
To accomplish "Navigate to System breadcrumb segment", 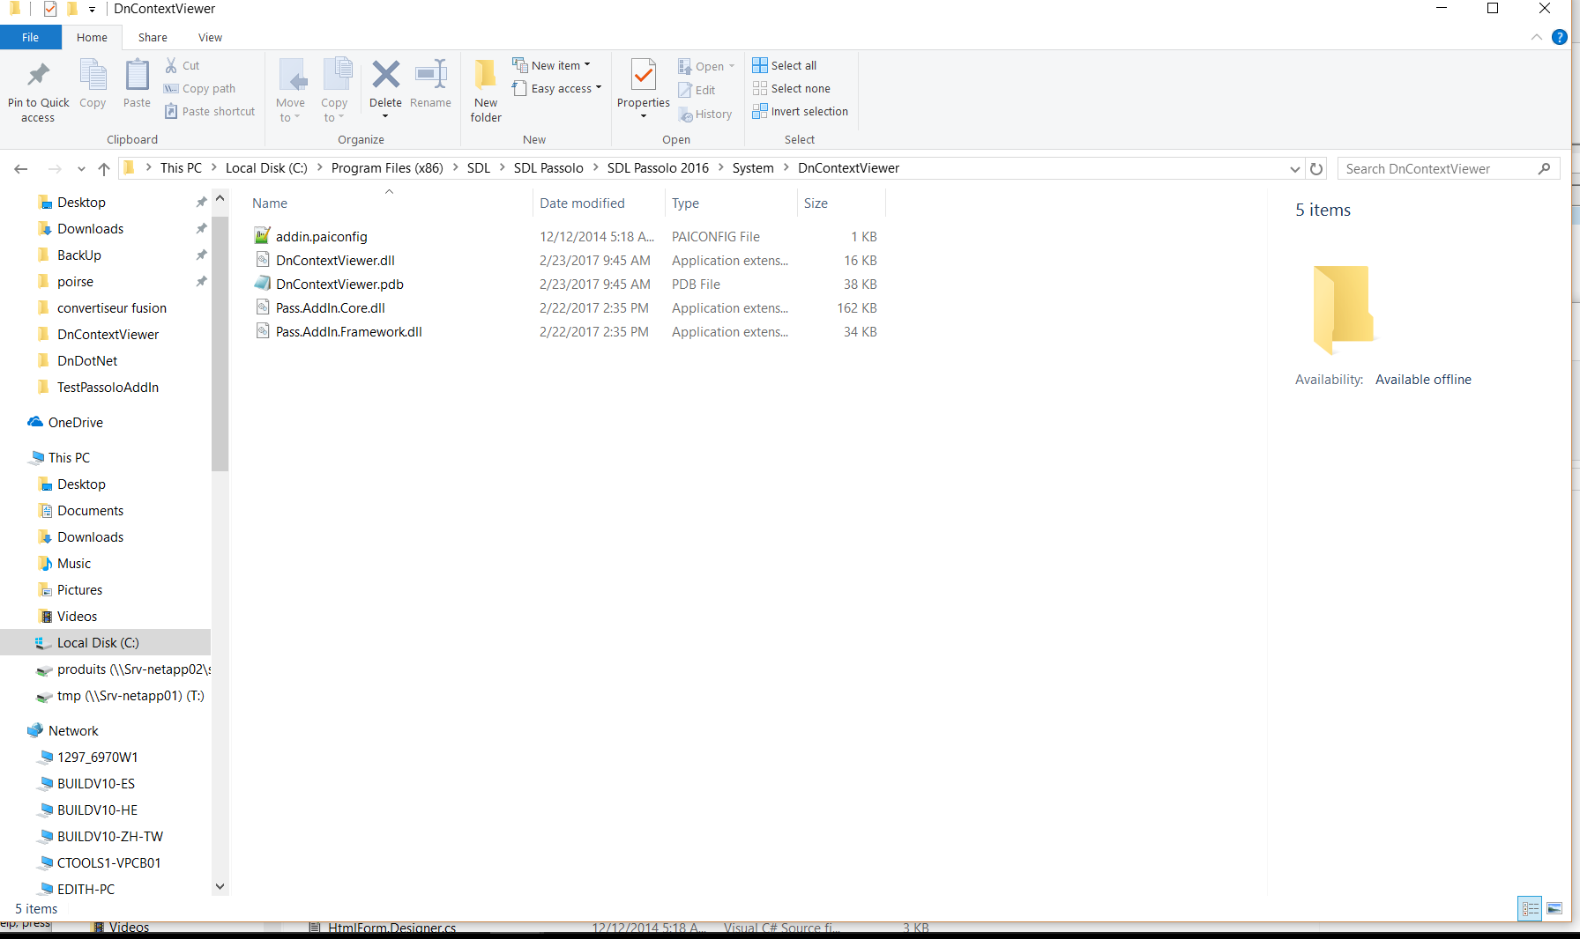I will [753, 168].
